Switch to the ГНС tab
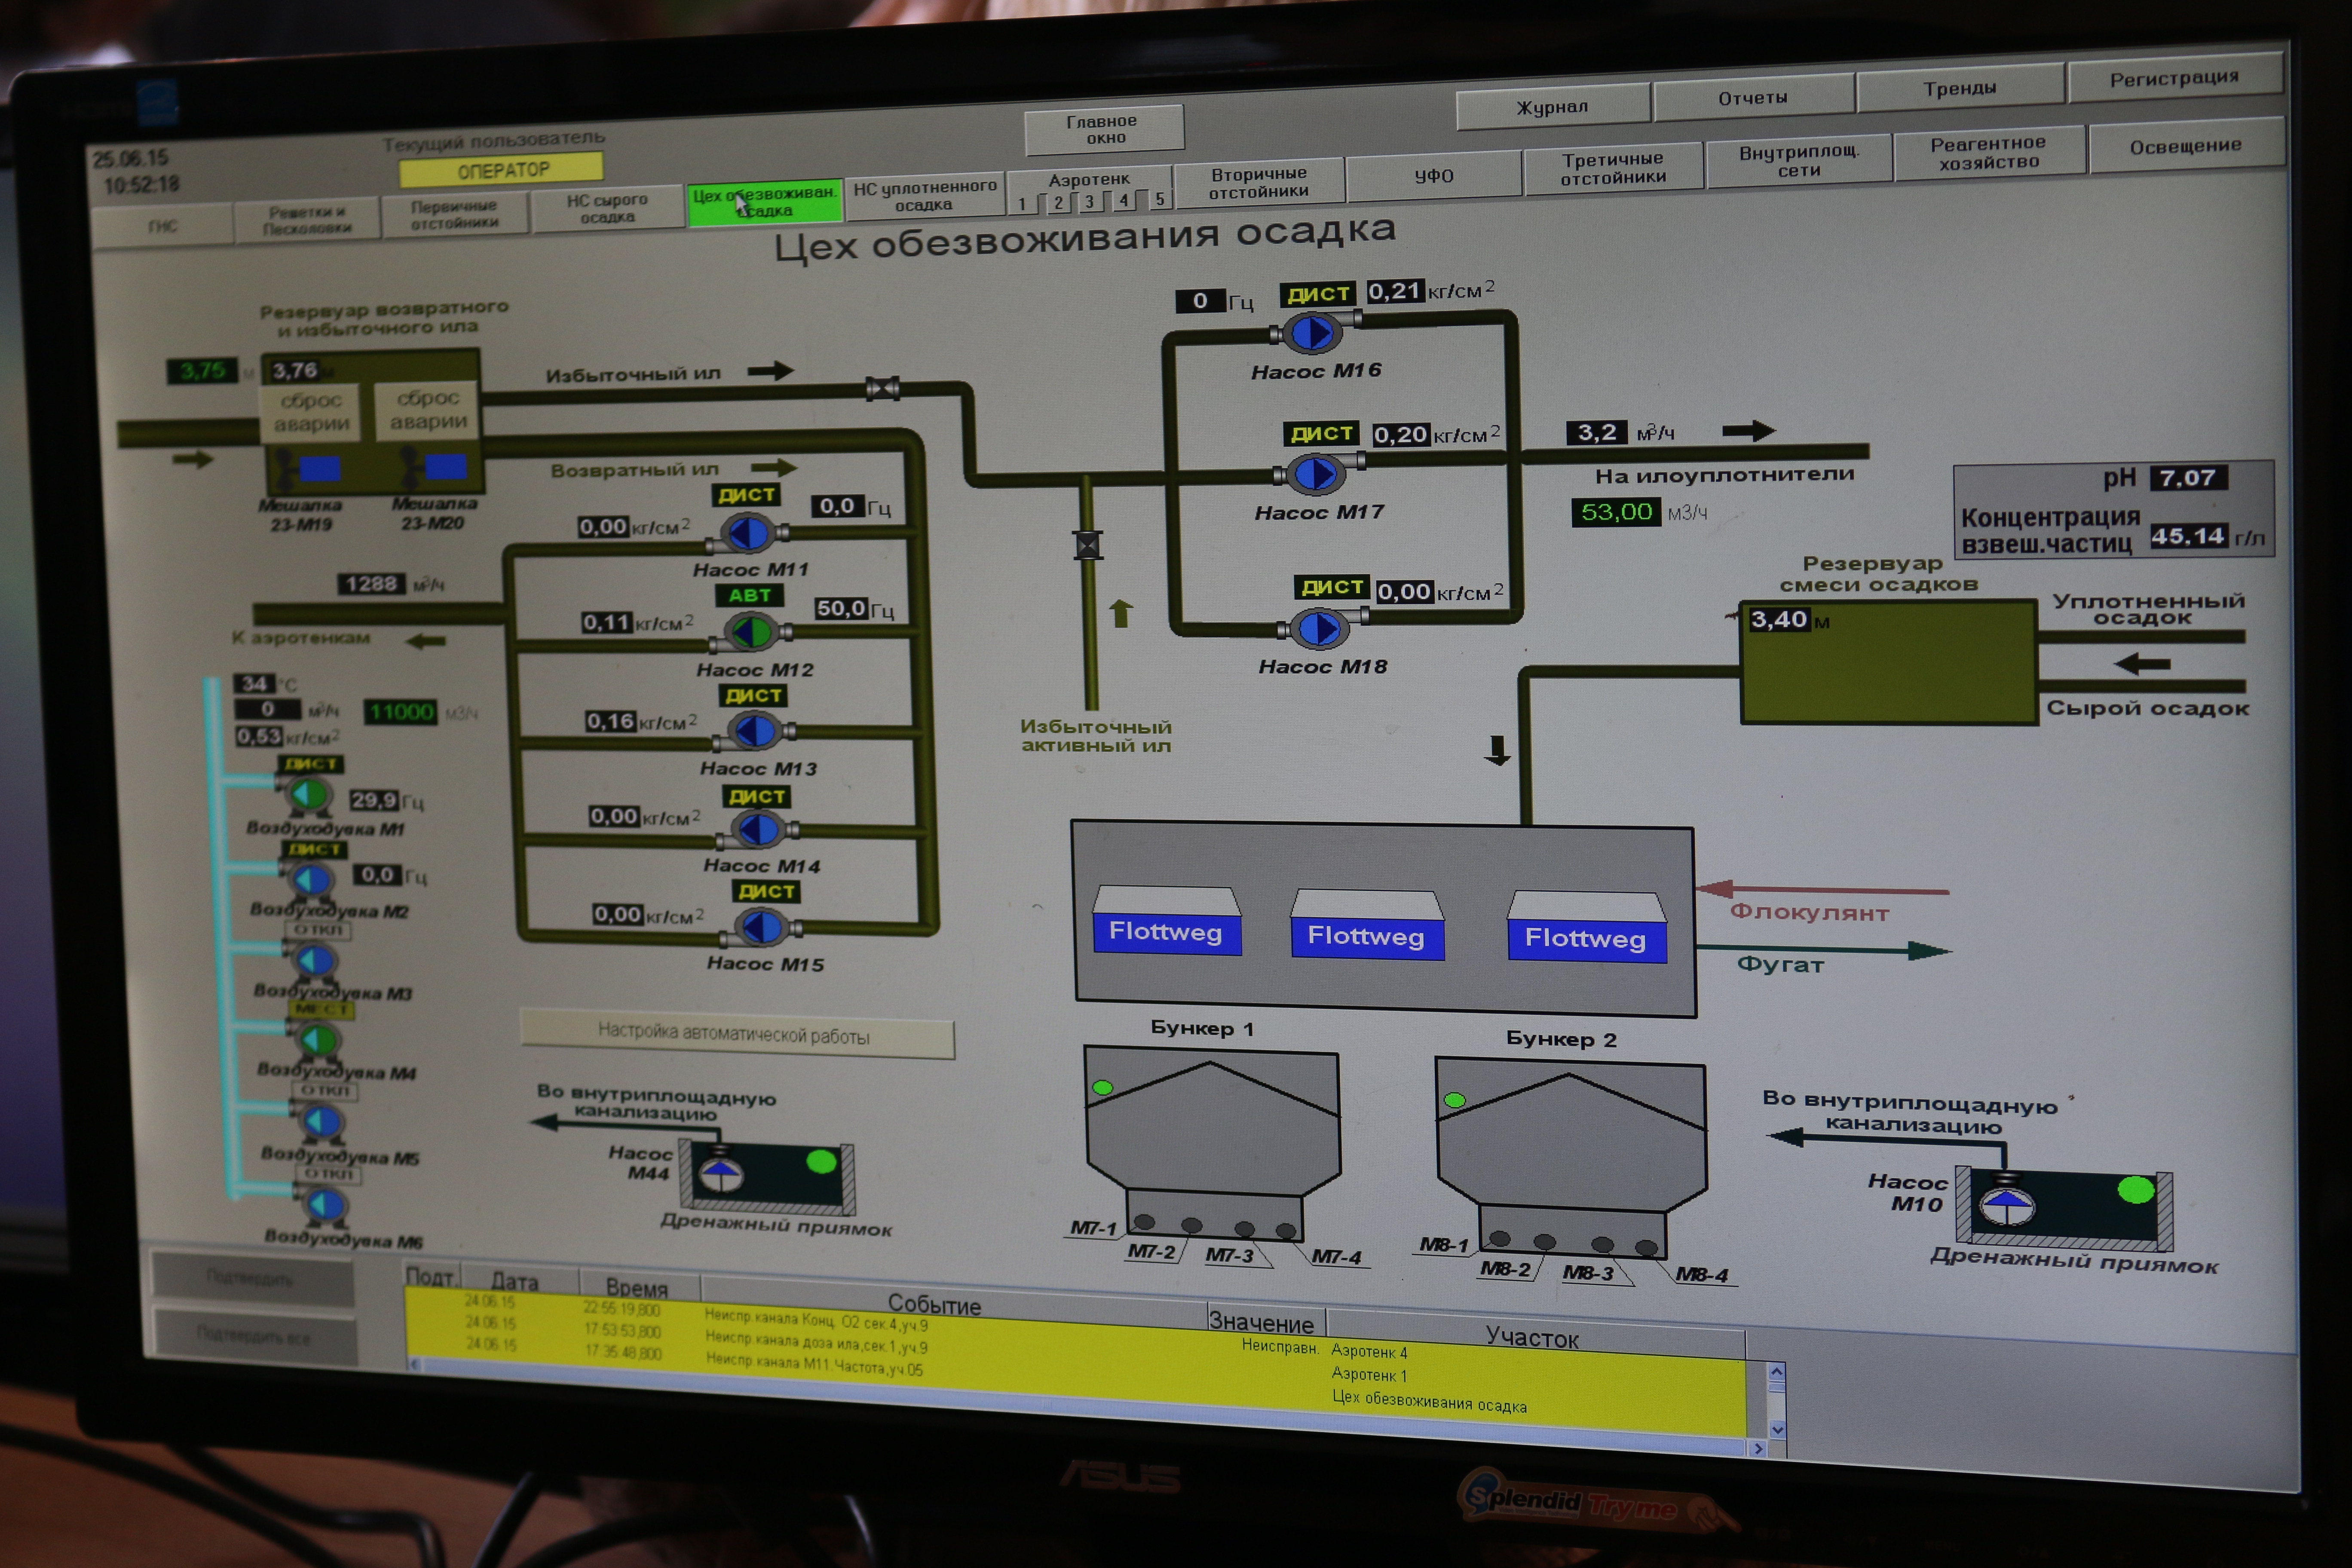2352x1568 pixels. pos(162,226)
